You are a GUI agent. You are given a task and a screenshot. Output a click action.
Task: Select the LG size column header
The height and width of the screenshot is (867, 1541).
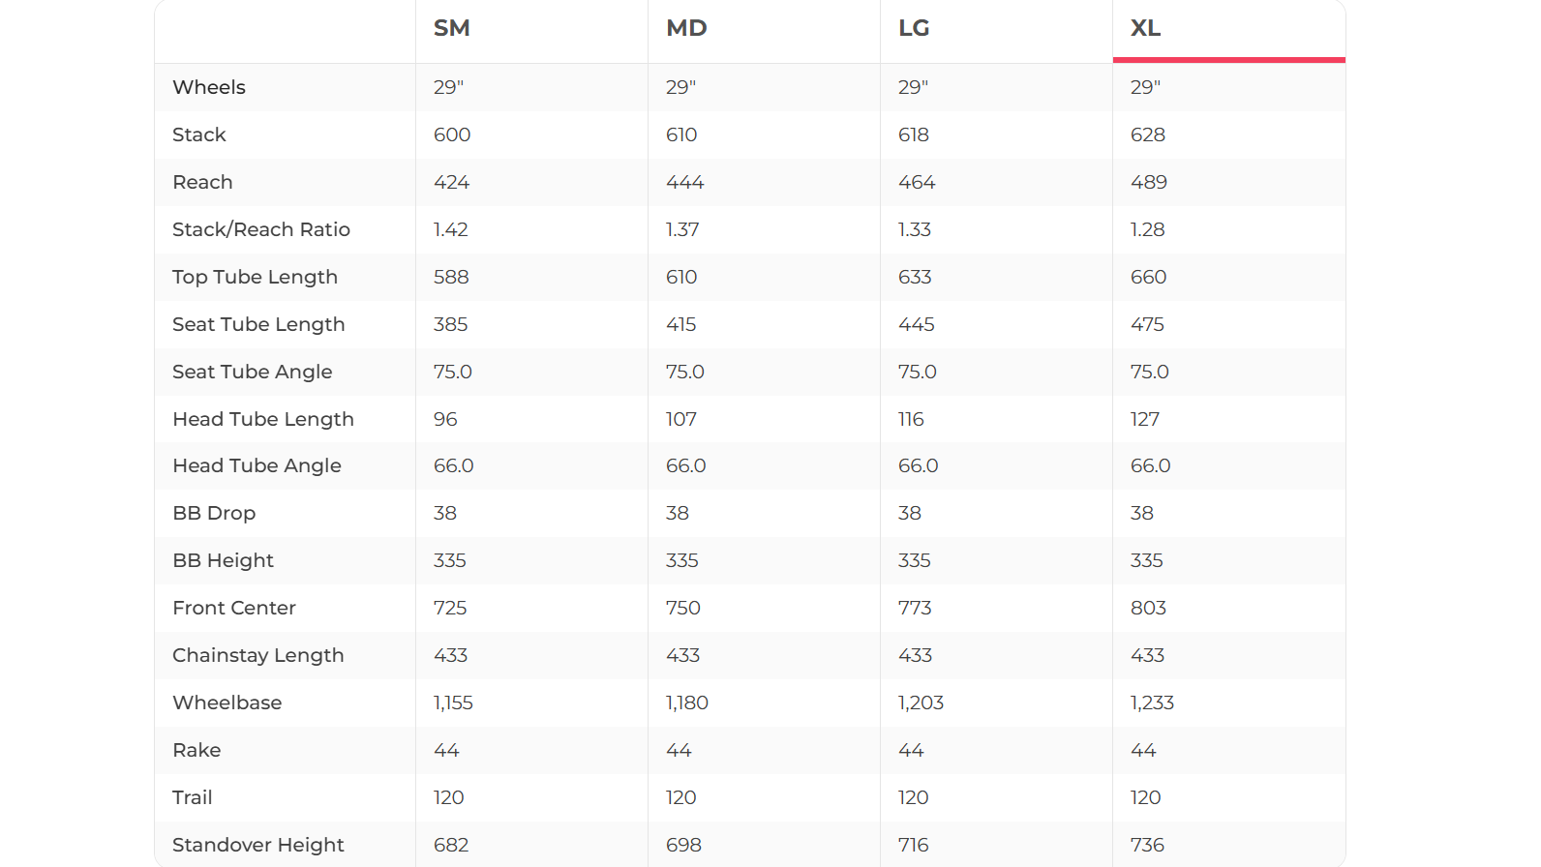click(914, 29)
